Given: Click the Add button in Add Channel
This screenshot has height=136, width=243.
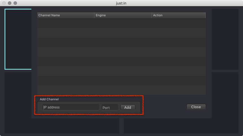Looking at the screenshot, I should tap(128, 107).
